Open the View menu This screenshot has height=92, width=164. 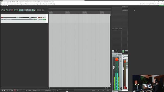[8, 4]
